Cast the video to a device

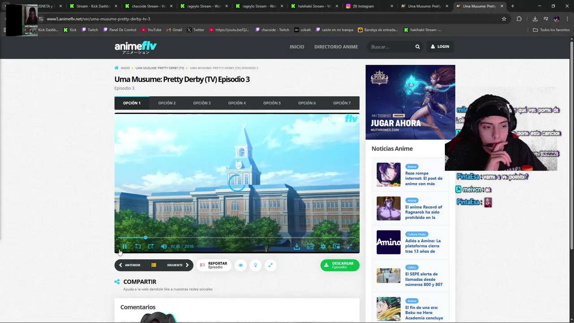point(310,246)
